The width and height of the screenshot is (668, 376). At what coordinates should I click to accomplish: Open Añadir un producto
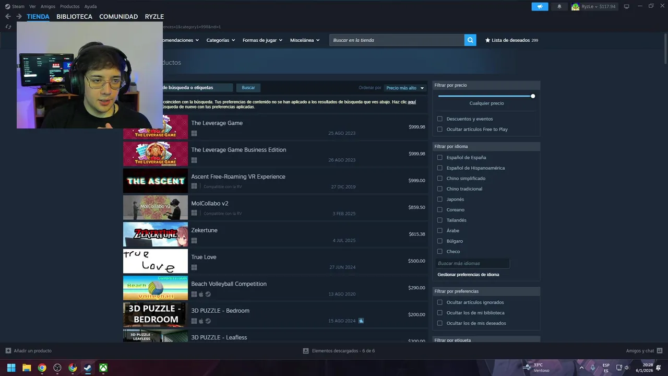pos(29,351)
